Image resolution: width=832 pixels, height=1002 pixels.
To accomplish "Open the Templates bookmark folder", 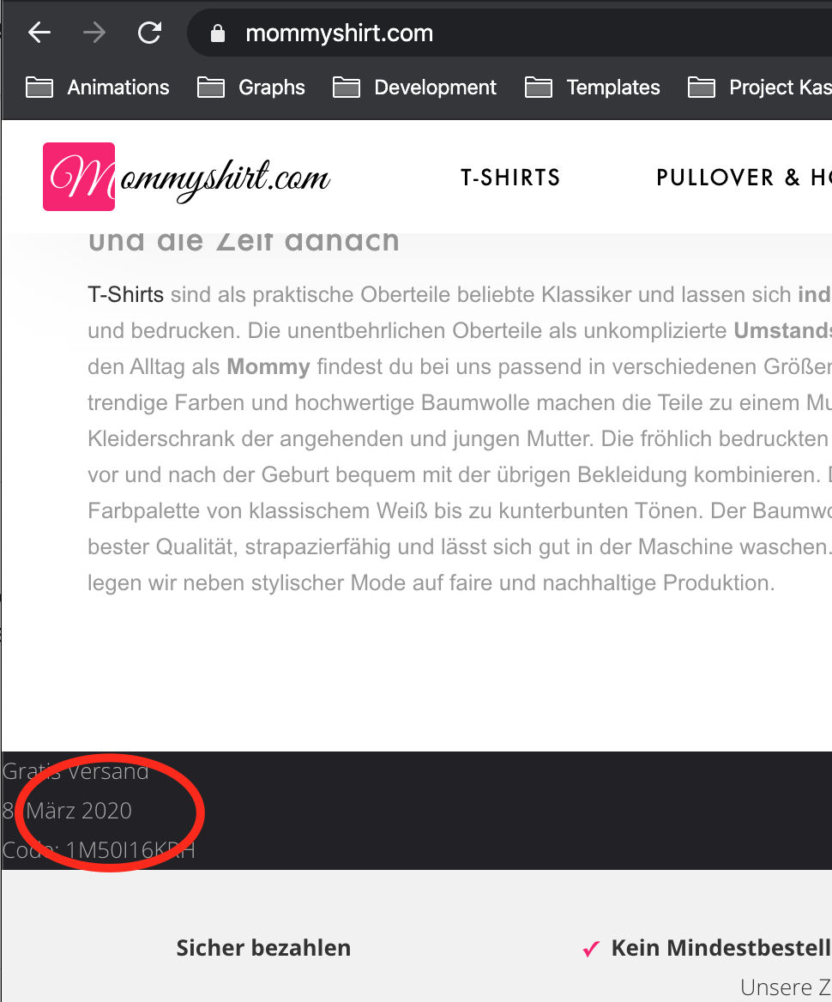I will tap(593, 88).
